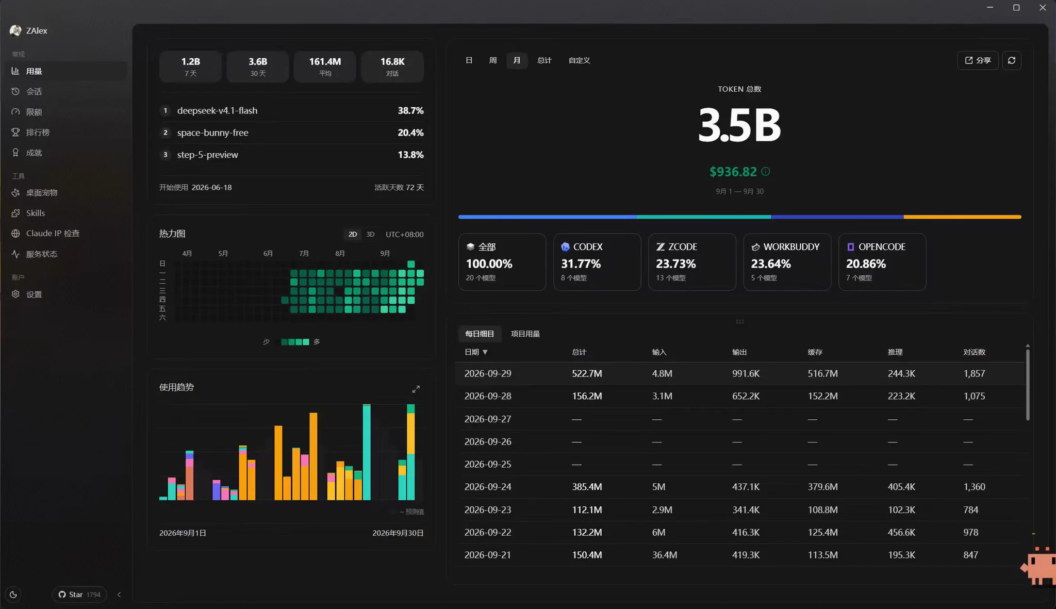Select the ZCODE 23.73% card
The width and height of the screenshot is (1056, 609).
point(692,262)
